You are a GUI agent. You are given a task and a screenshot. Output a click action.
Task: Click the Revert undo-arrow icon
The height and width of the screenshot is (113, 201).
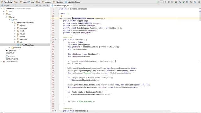[191, 2]
